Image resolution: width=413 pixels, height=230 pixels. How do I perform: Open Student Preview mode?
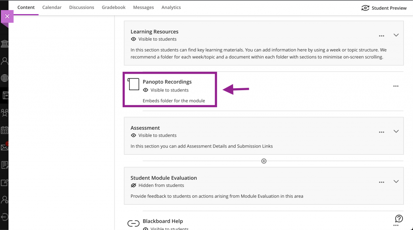[384, 8]
